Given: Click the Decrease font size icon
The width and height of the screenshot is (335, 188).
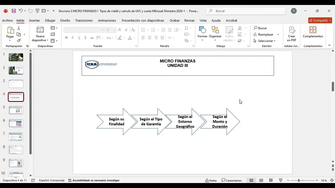Looking at the screenshot, I should (126, 30).
